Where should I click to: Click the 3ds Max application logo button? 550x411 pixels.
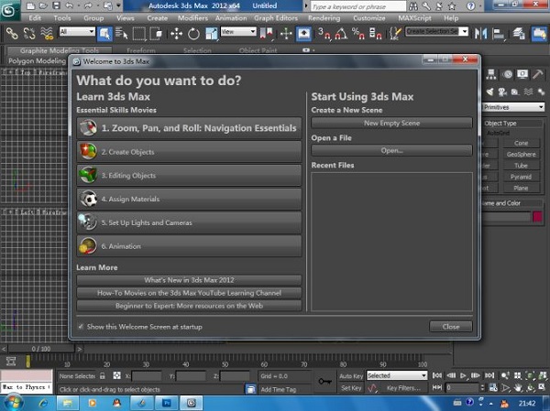[x=9, y=10]
